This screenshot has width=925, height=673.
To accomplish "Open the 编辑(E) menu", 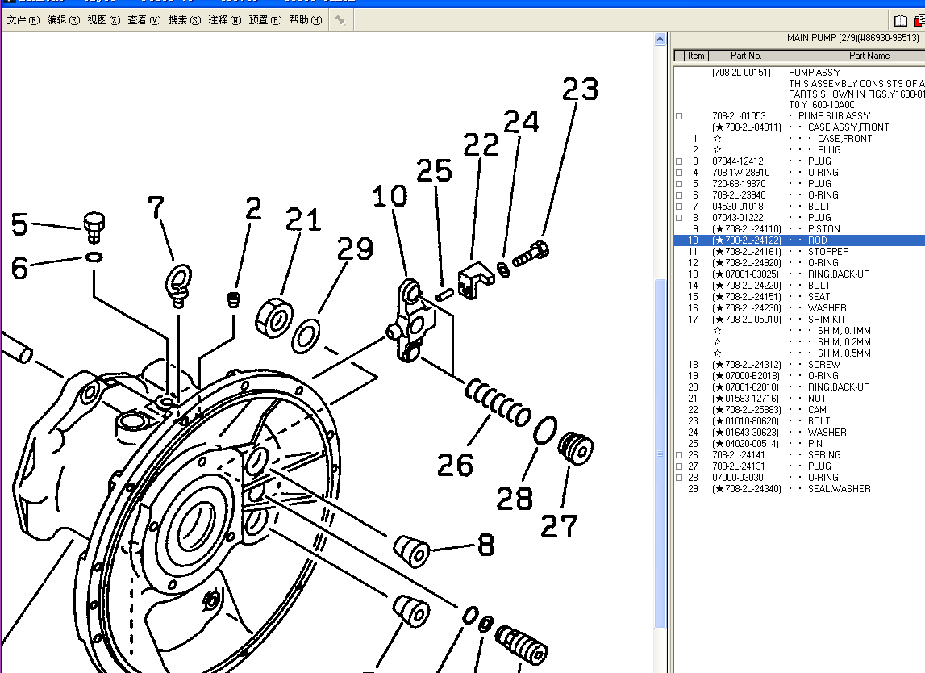I will point(63,20).
